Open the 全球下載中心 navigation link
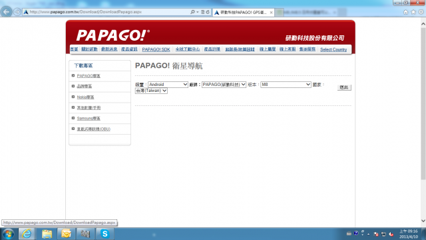This screenshot has width=426, height=240. (x=188, y=49)
